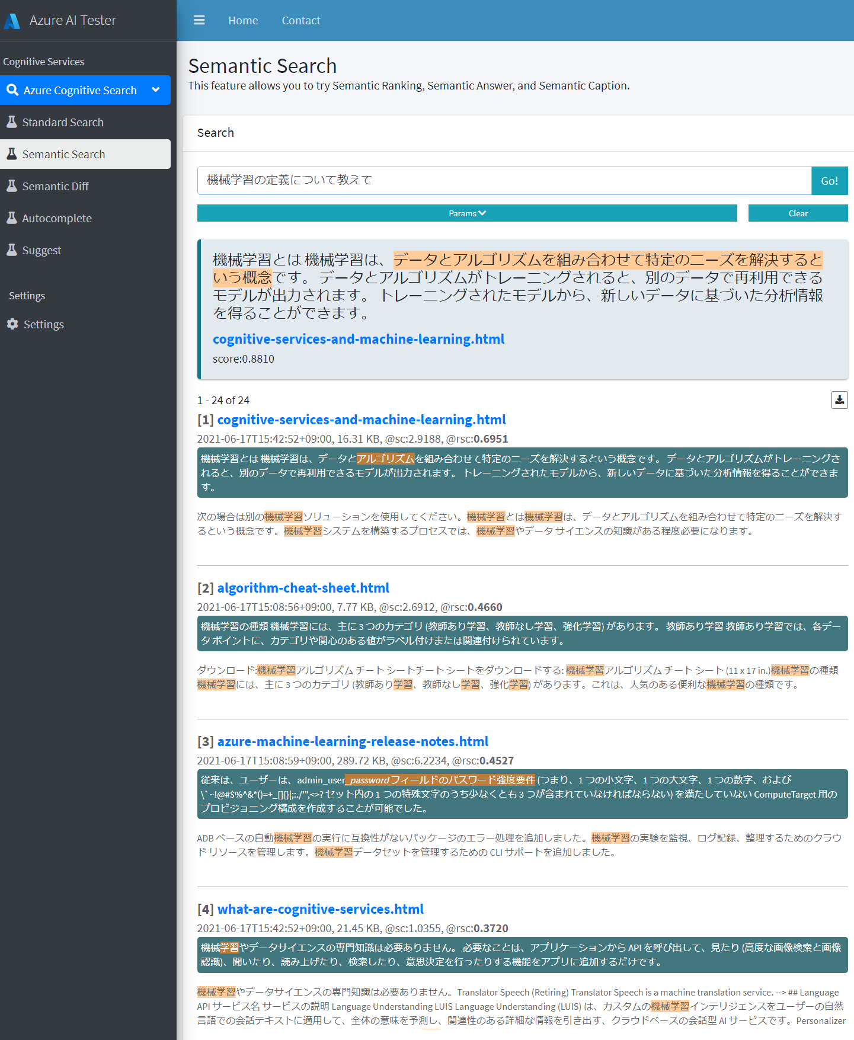
Task: Open result [1] cognitive-services-and-machine-learning.html
Action: point(362,420)
